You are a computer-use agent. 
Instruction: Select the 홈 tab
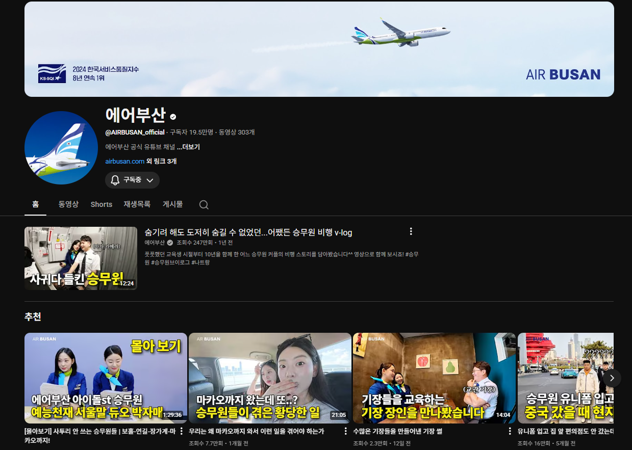35,204
